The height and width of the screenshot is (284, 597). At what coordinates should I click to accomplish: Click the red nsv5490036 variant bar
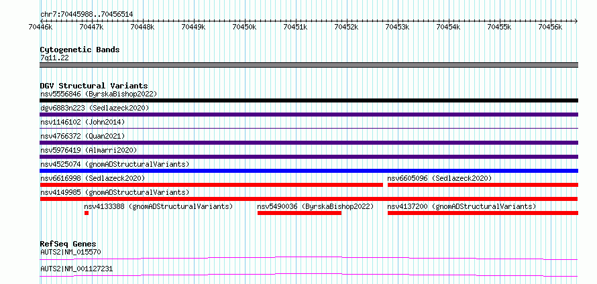(300, 213)
